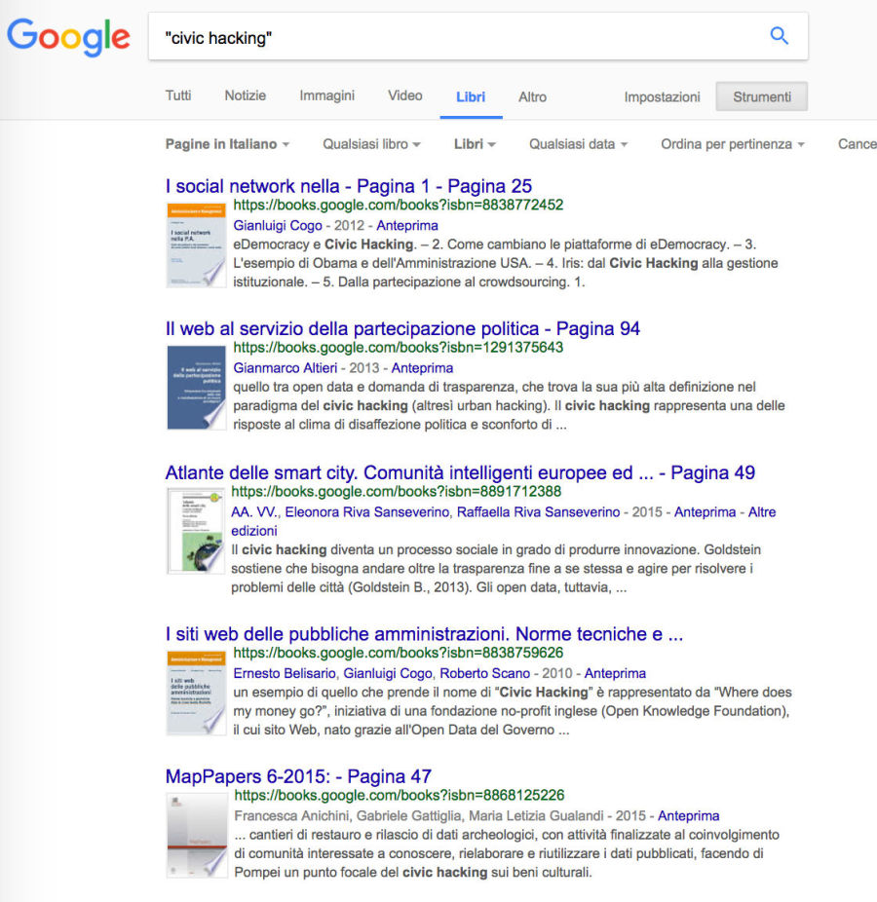Click author link Roberto Scano
This screenshot has width=877, height=902.
(x=484, y=674)
